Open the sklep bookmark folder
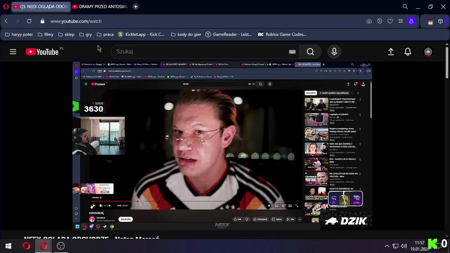The height and width of the screenshot is (253, 450). click(x=66, y=34)
